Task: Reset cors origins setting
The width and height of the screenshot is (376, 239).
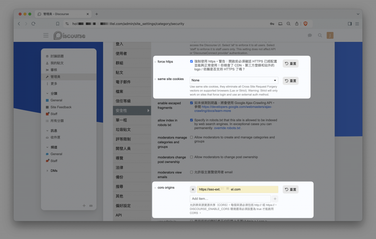Action: [x=290, y=189]
